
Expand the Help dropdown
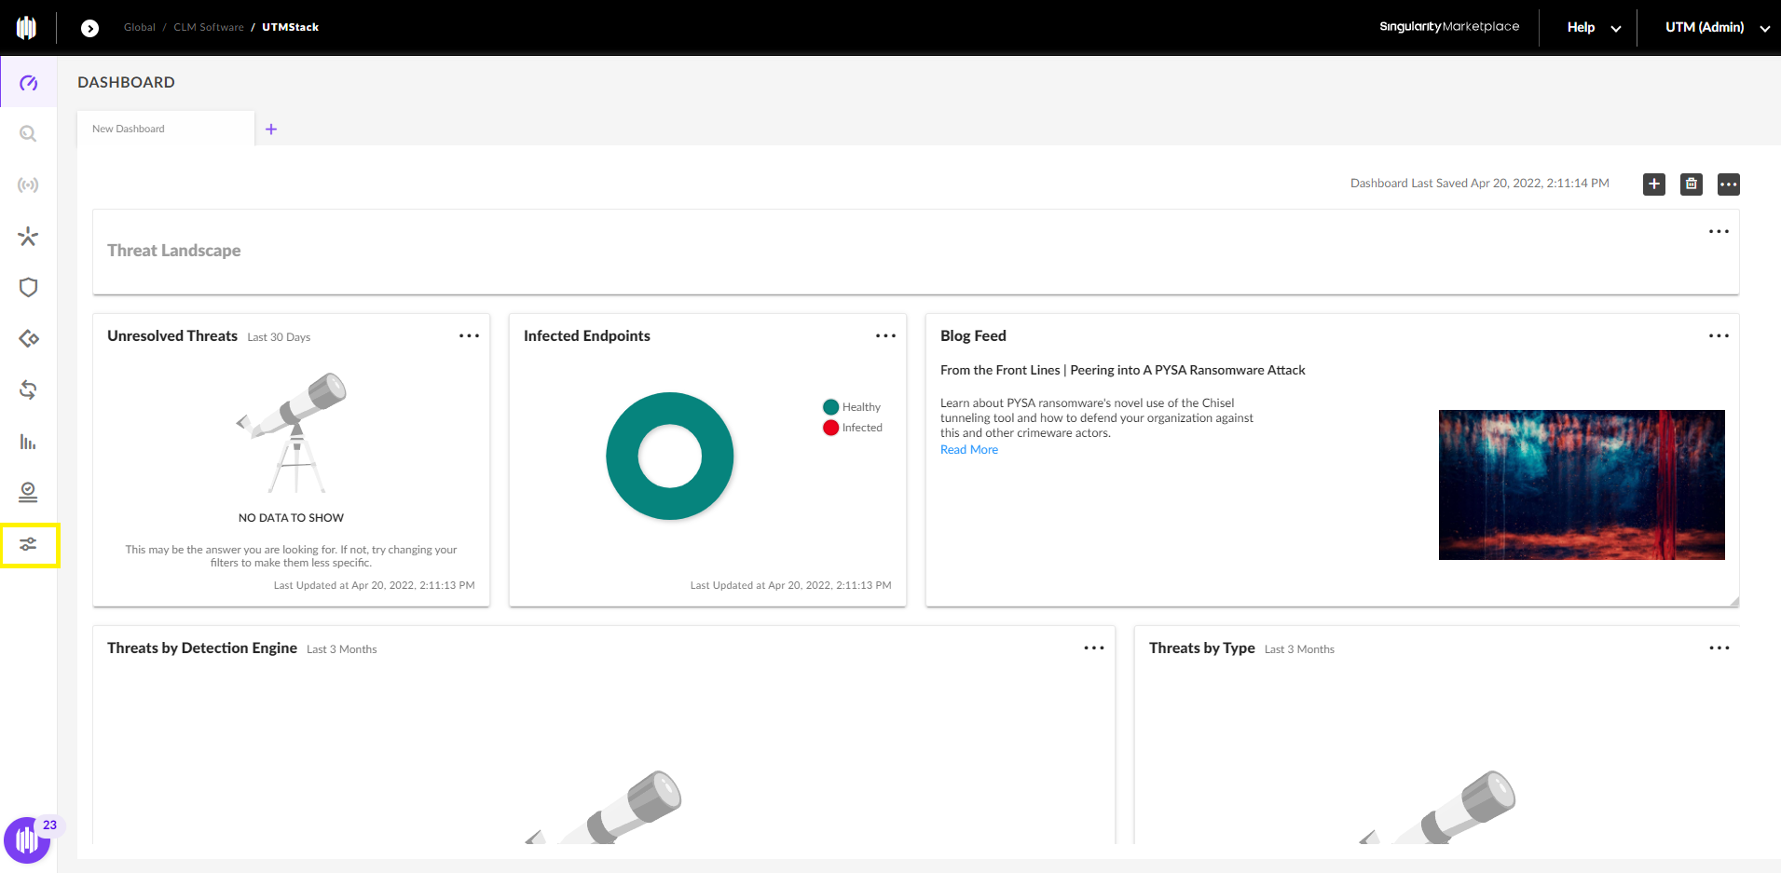1594,27
